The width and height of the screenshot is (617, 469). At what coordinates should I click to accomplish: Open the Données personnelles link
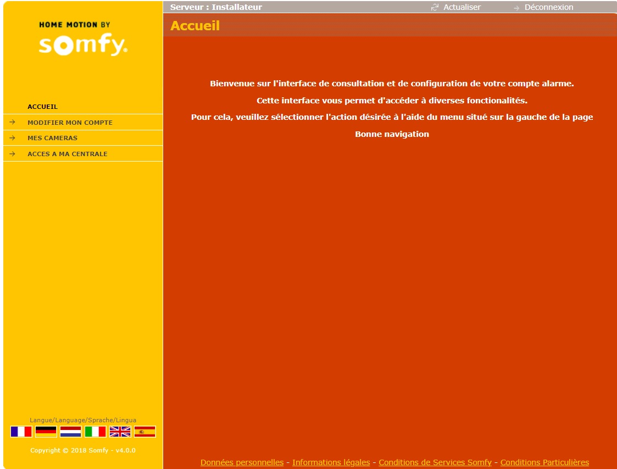point(242,462)
